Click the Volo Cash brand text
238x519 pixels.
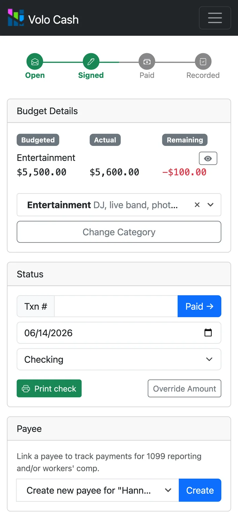[53, 20]
